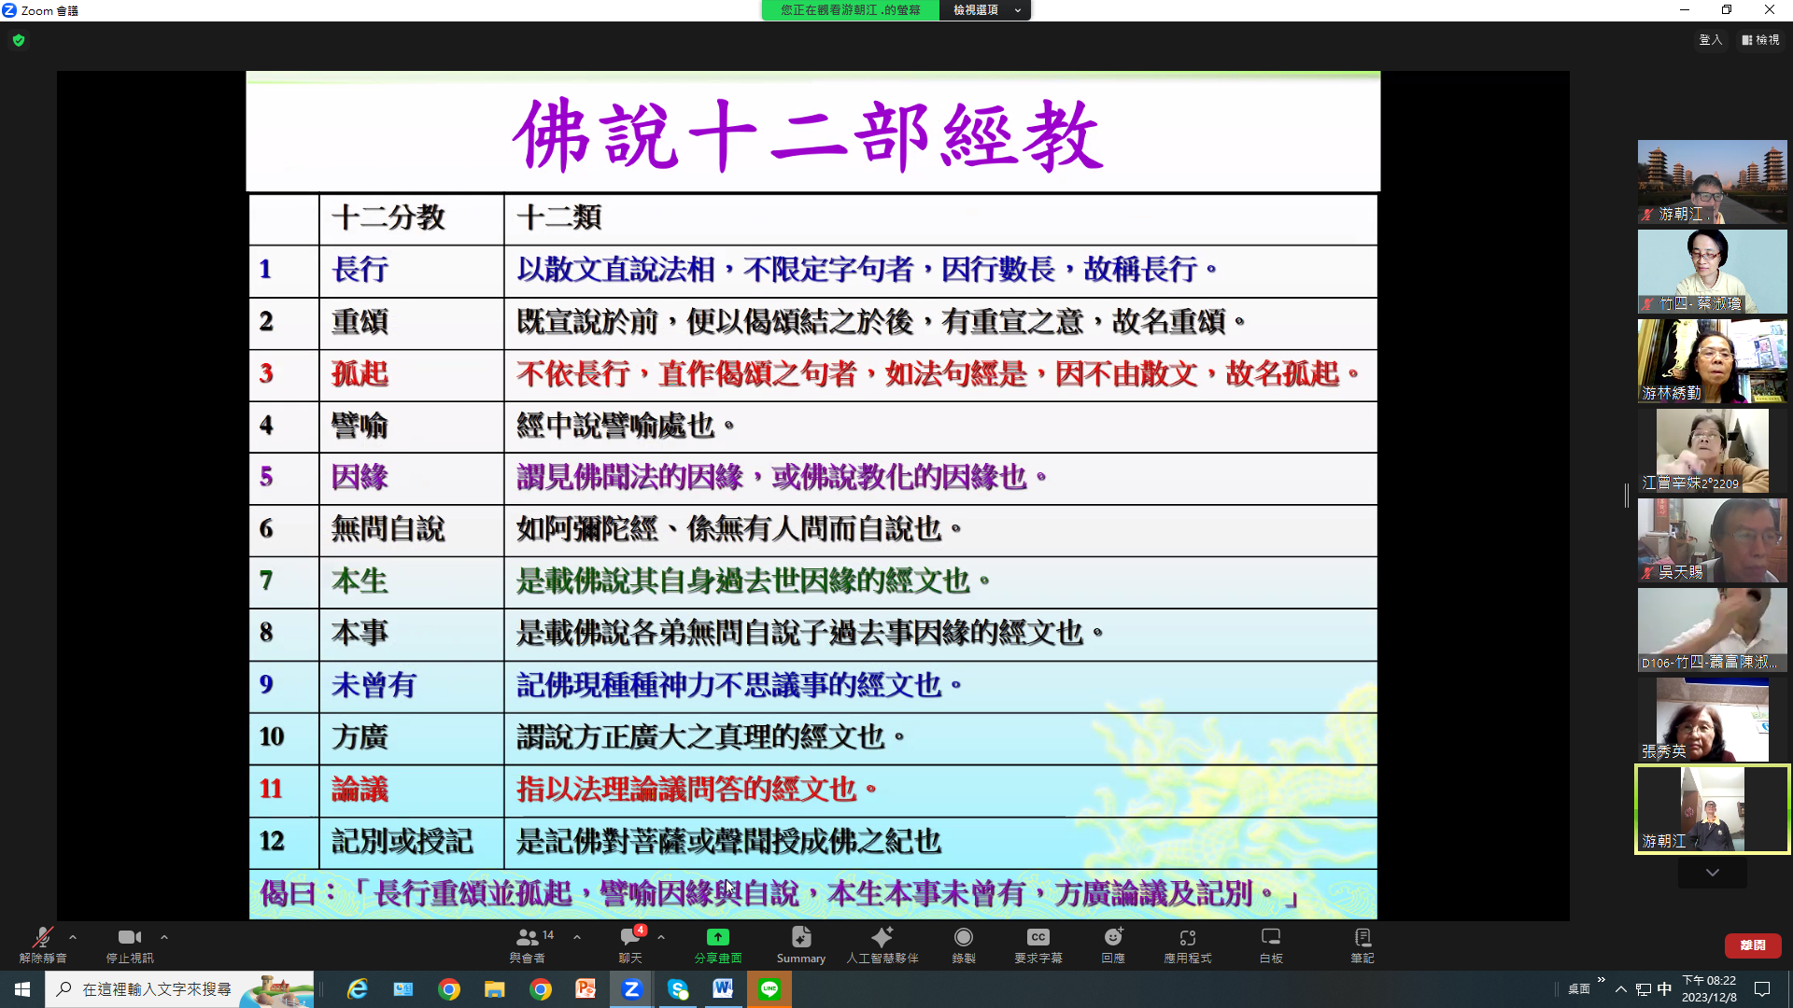This screenshot has height=1008, width=1793.
Task: Stop the video camera (停止視訊)
Action: [x=129, y=938]
